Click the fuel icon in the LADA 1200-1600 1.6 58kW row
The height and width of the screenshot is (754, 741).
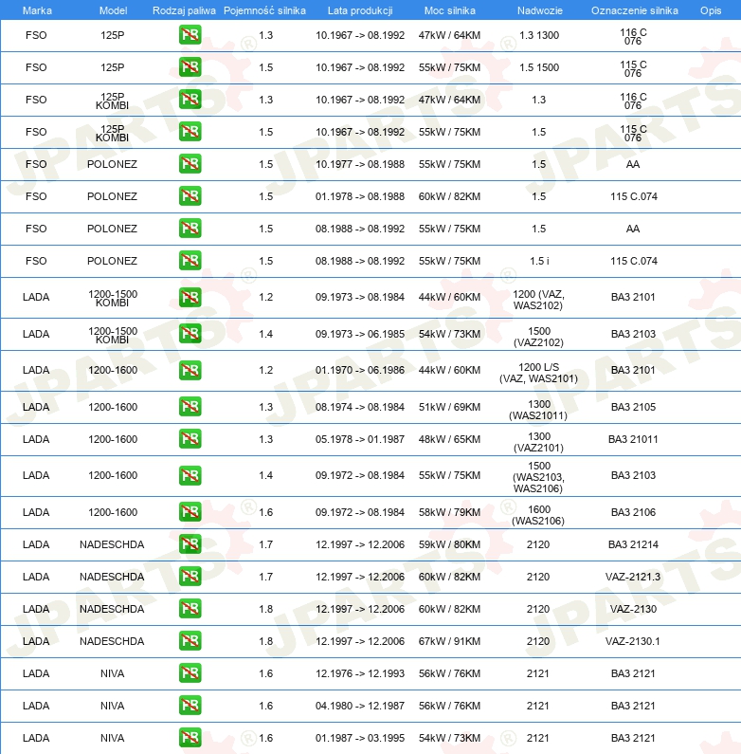point(190,512)
